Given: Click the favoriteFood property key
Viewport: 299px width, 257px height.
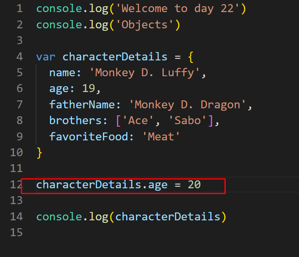Looking at the screenshot, I should [x=89, y=137].
